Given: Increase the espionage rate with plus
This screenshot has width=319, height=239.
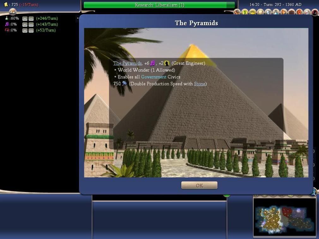Looking at the screenshot, I should (25, 30).
